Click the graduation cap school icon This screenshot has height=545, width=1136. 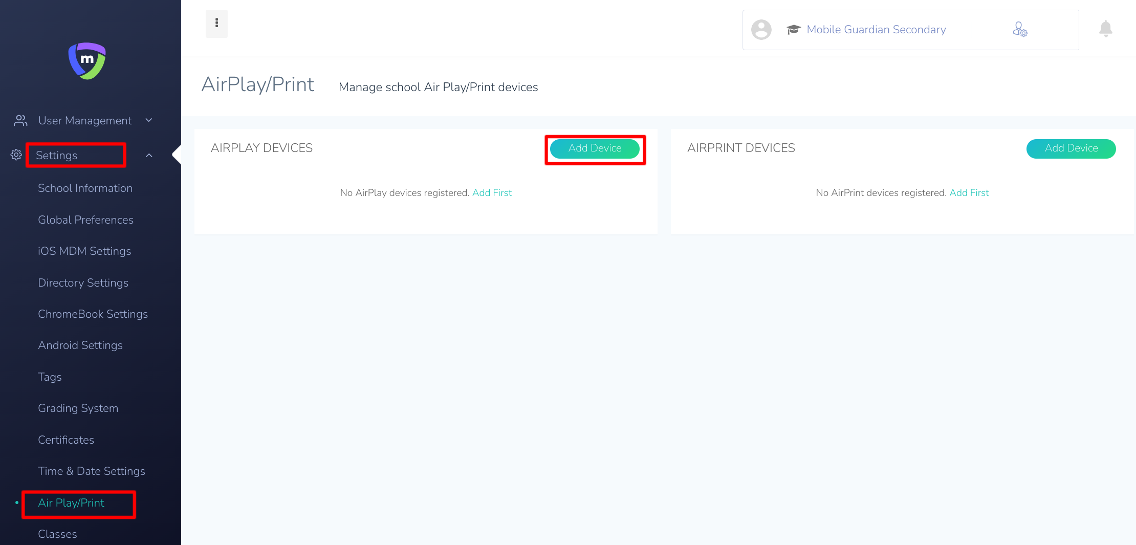[x=793, y=30]
